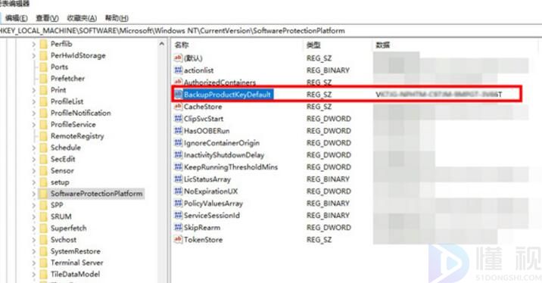Click the ClipSvcStart DWORD icon
This screenshot has height=283, width=542.
point(178,119)
